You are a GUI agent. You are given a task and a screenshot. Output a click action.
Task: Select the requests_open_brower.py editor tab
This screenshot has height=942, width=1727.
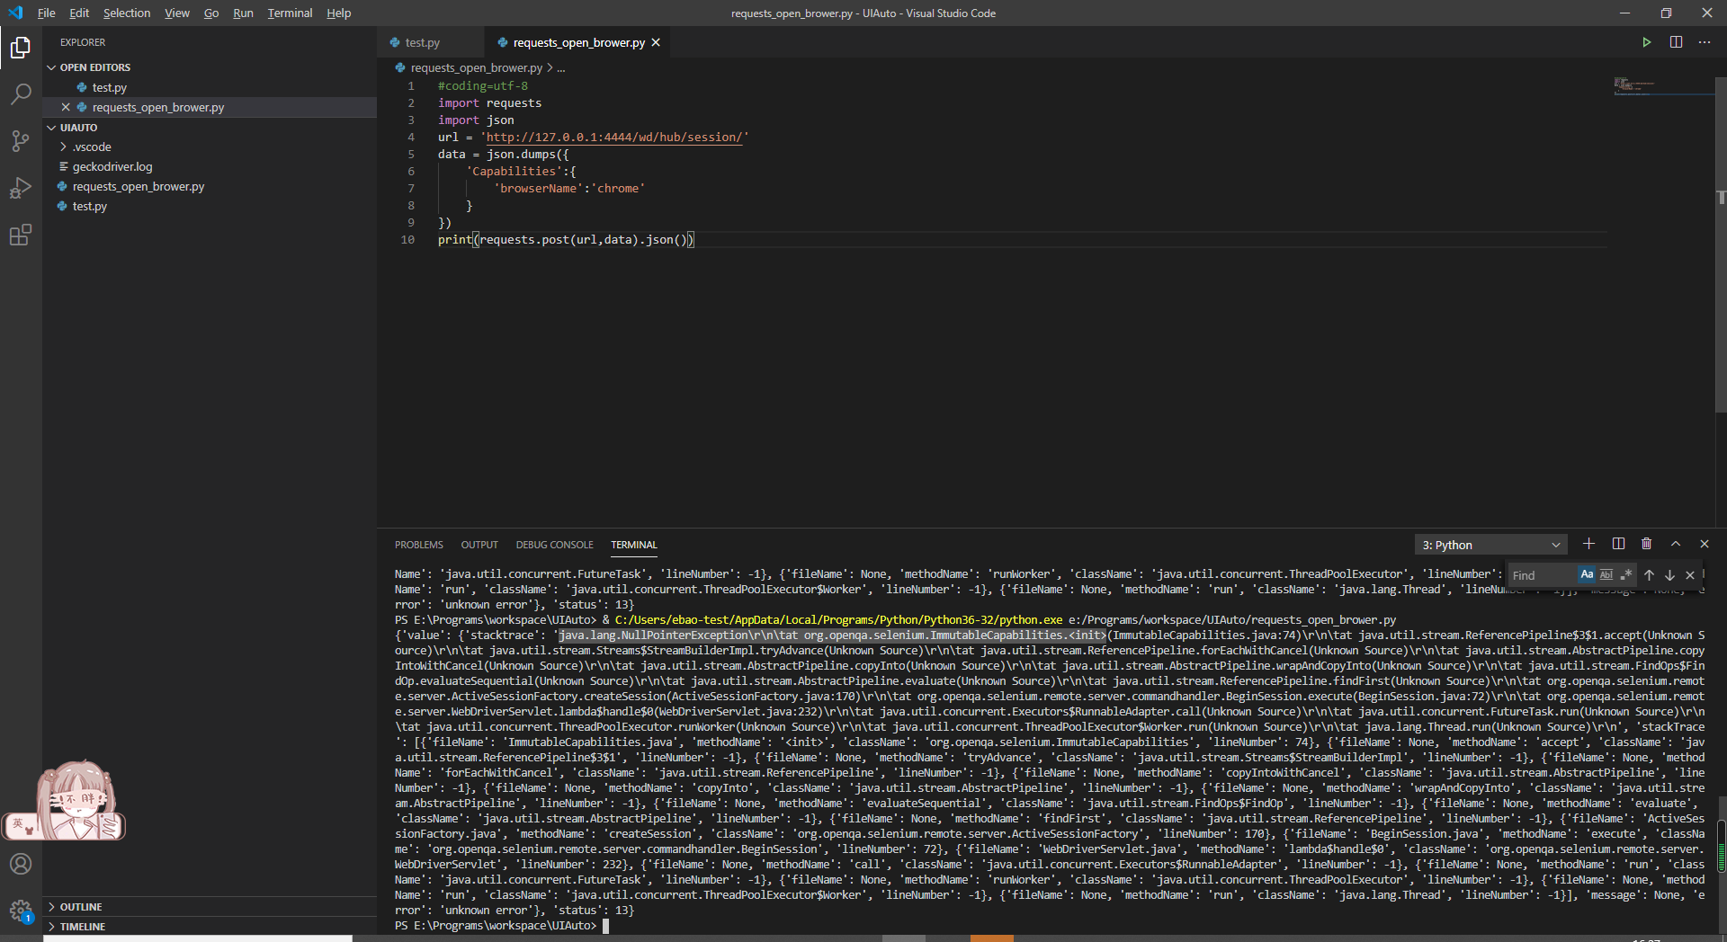(578, 42)
